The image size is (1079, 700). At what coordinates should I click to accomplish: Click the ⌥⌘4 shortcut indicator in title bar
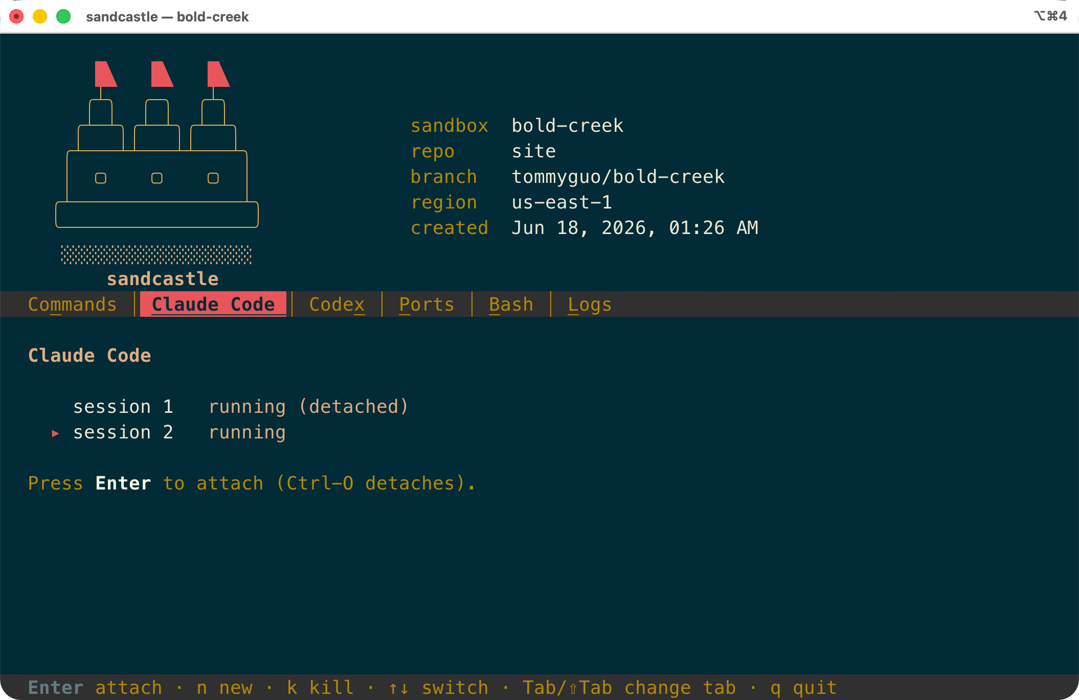pos(1051,16)
